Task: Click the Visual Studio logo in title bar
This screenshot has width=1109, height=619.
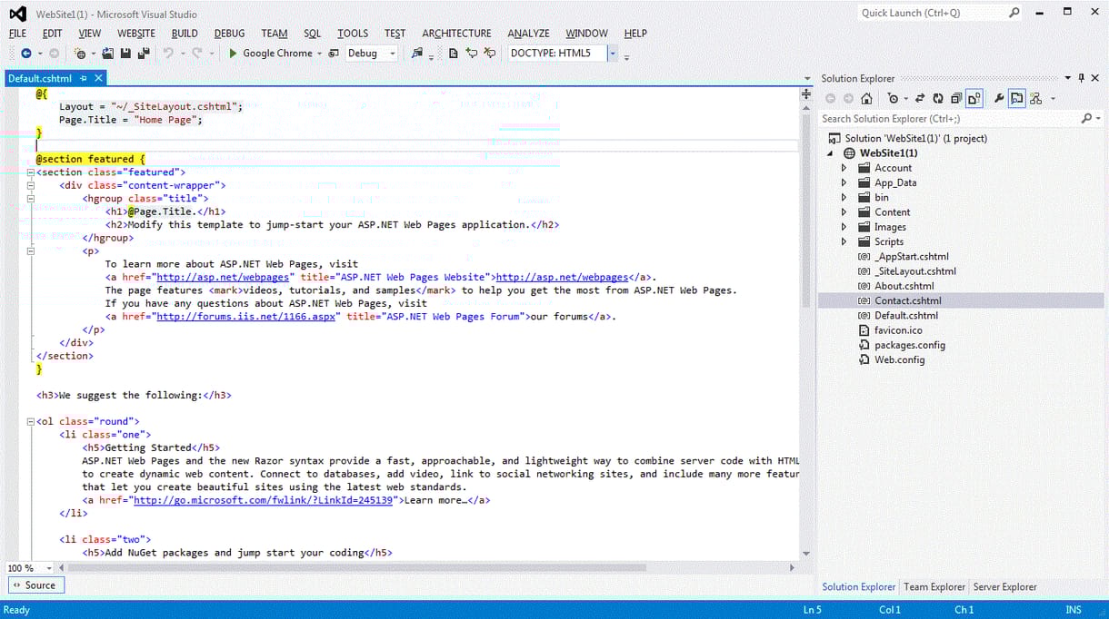Action: pos(18,14)
